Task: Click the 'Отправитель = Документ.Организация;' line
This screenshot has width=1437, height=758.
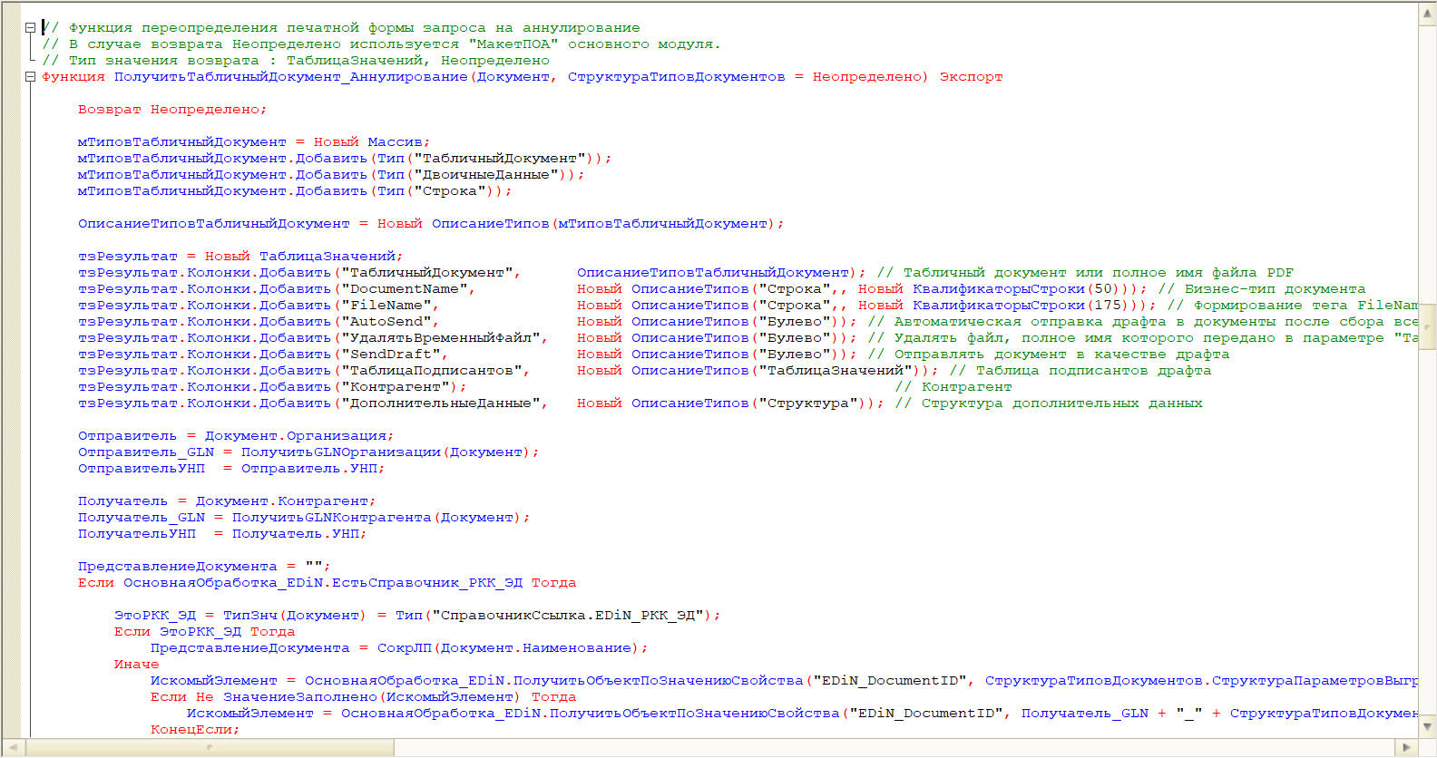Action: 236,436
